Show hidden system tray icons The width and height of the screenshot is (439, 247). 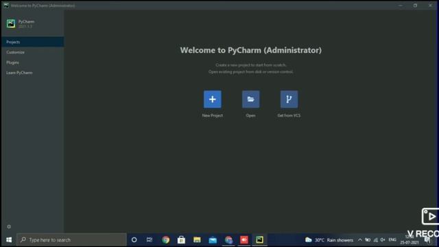[x=359, y=240]
